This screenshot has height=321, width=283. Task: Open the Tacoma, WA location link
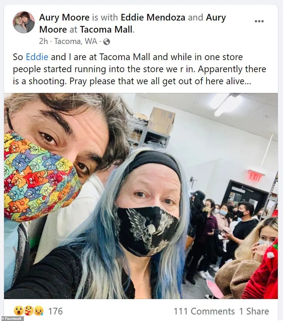point(75,41)
